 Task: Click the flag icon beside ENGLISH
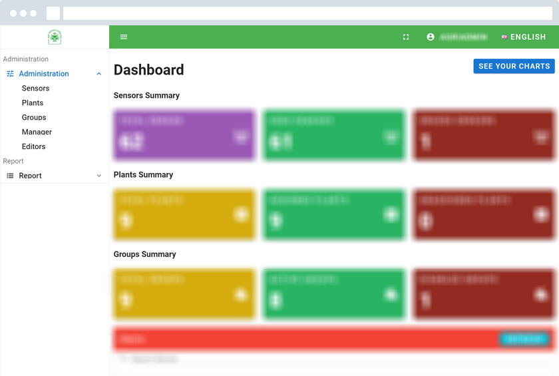[504, 37]
